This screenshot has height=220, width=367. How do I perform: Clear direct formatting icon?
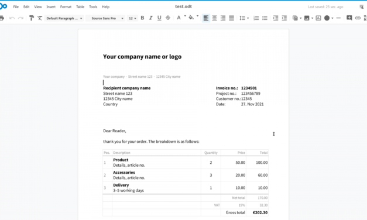click(40, 18)
